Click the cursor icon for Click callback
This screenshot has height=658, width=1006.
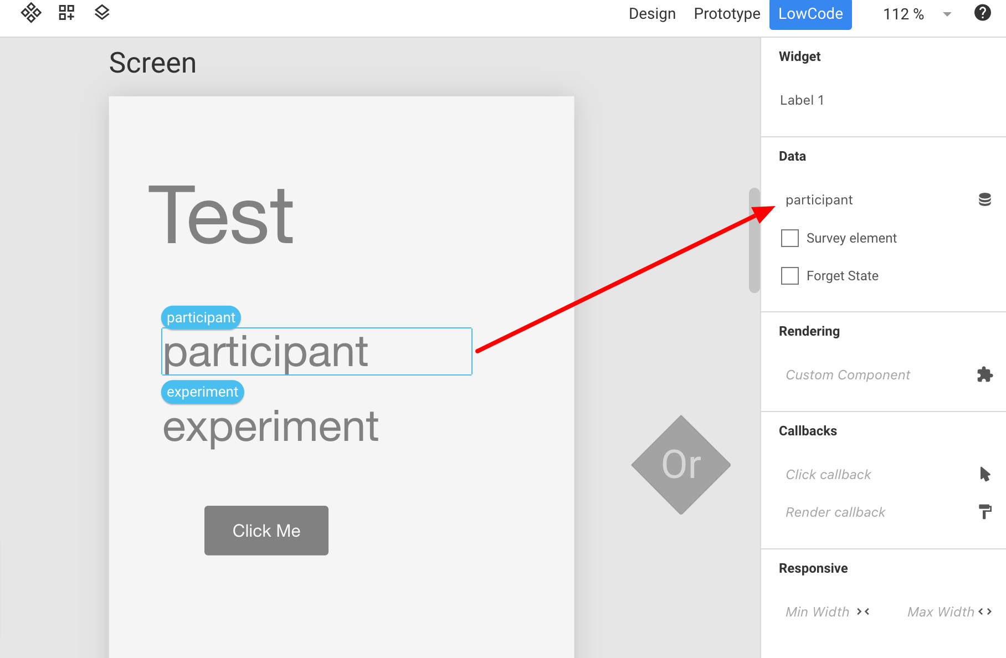click(x=986, y=474)
